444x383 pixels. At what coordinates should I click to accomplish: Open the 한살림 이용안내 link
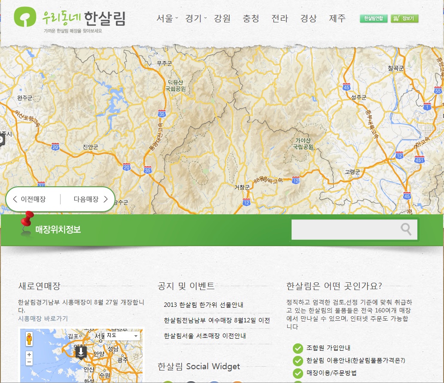pos(356,360)
